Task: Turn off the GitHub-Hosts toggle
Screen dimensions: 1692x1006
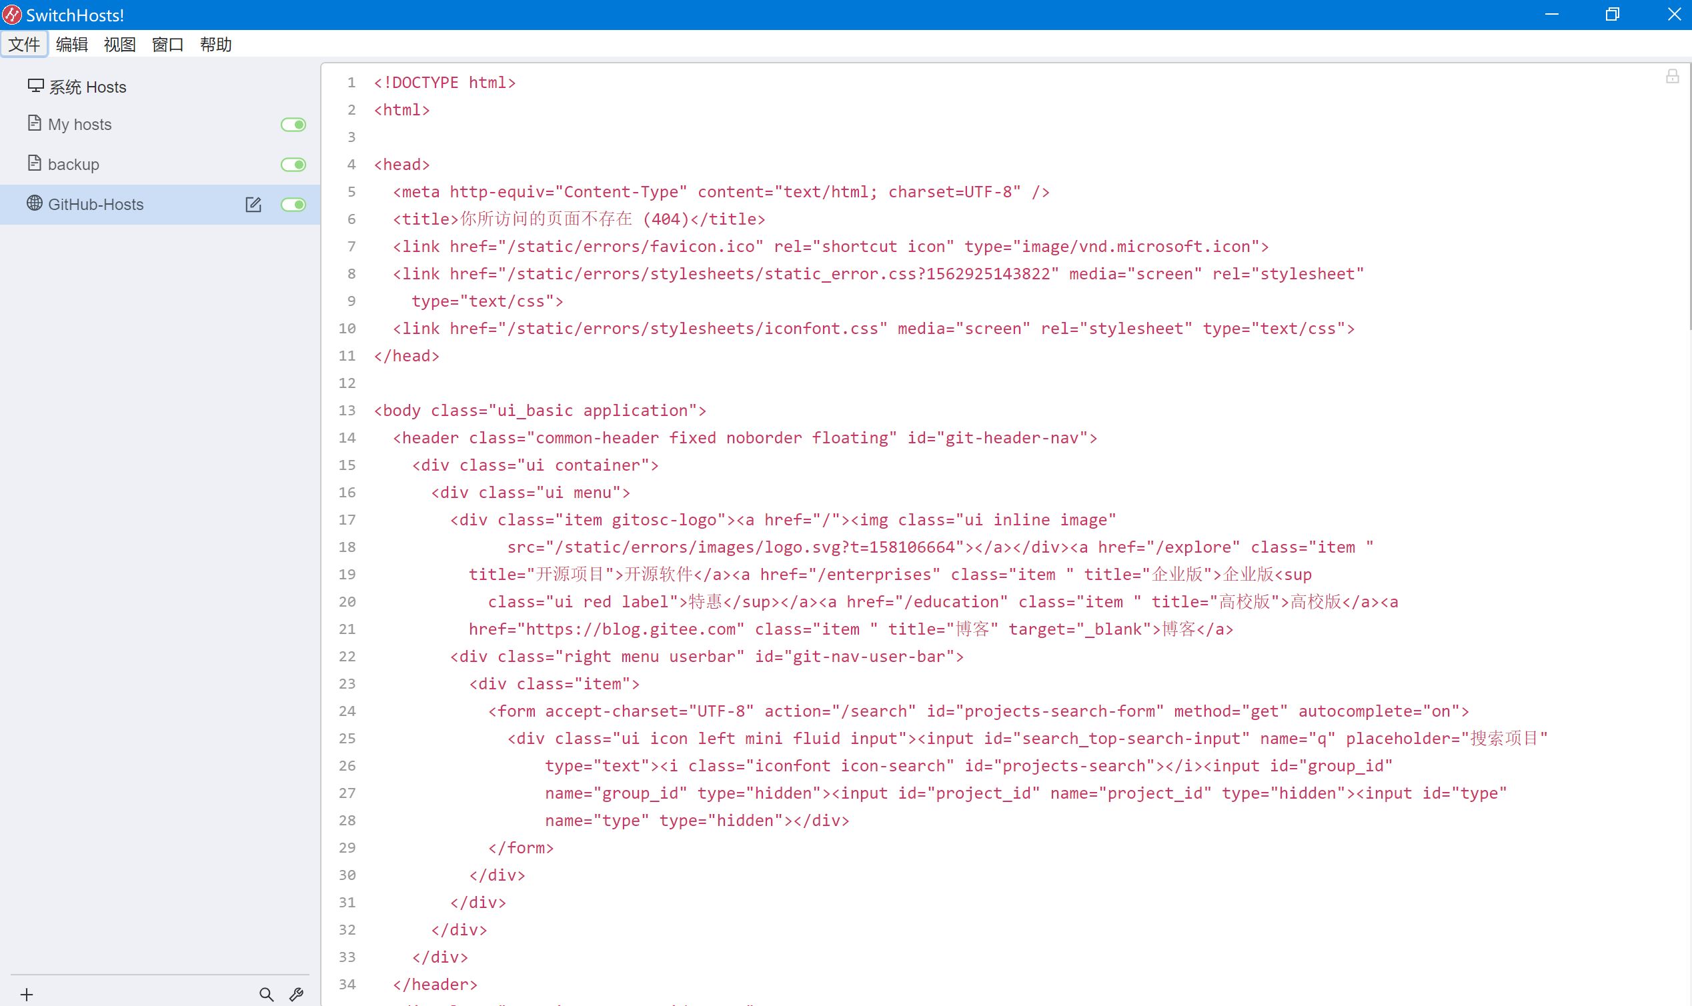Action: tap(292, 204)
